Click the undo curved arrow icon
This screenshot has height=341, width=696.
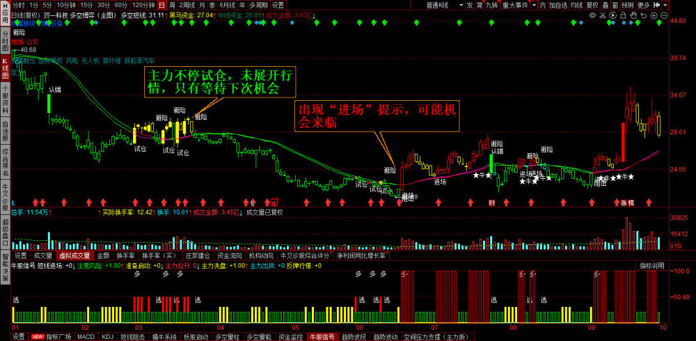pyautogui.click(x=644, y=15)
